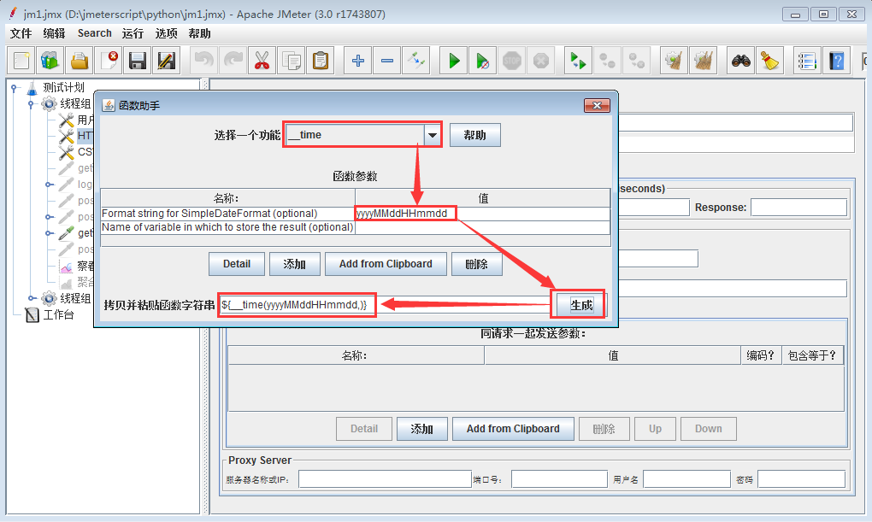Click the Remote Stop All icon

tap(607, 60)
